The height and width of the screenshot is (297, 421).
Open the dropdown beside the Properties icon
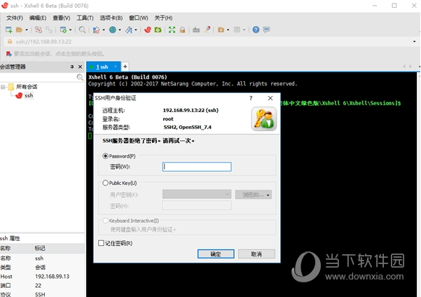(70, 30)
